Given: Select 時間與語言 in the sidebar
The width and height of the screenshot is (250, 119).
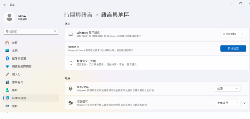Looking at the screenshot, I should tap(31, 98).
